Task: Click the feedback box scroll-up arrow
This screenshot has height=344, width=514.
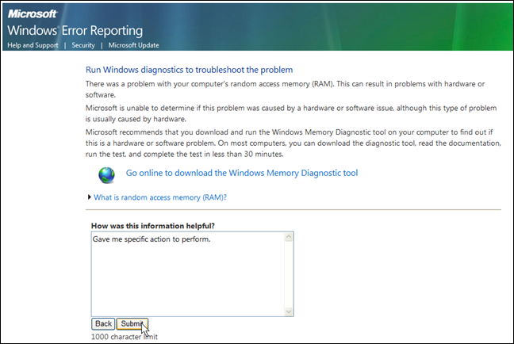Action: click(289, 237)
